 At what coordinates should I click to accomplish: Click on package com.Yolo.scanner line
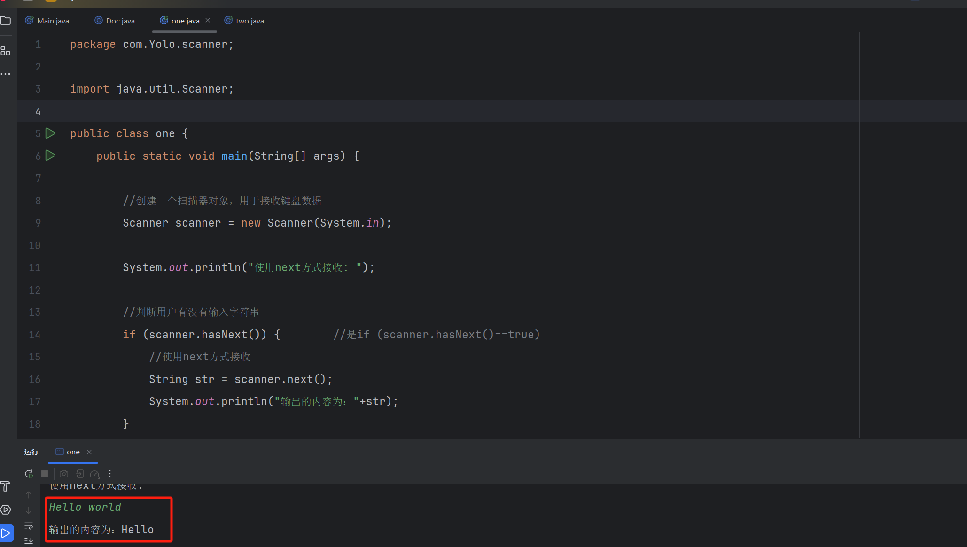pyautogui.click(x=152, y=44)
